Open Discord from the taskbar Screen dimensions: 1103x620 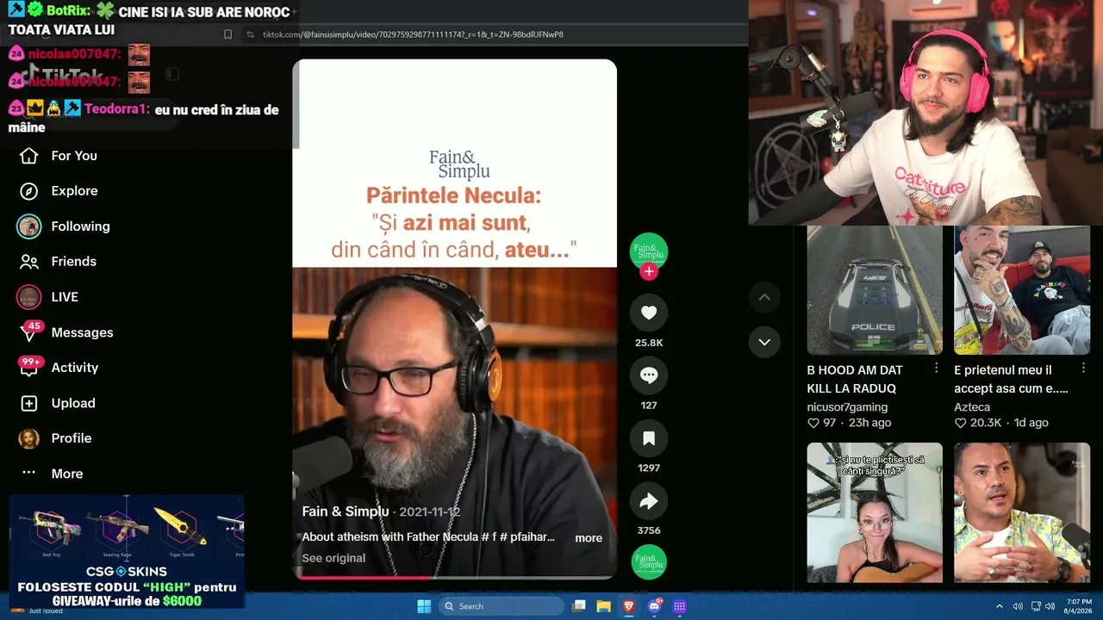(654, 606)
